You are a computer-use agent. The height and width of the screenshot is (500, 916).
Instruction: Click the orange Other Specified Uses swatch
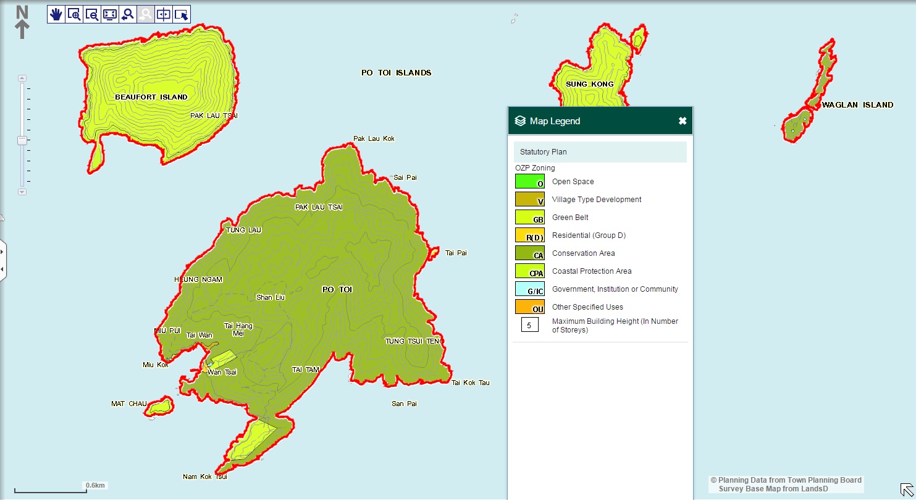[529, 307]
